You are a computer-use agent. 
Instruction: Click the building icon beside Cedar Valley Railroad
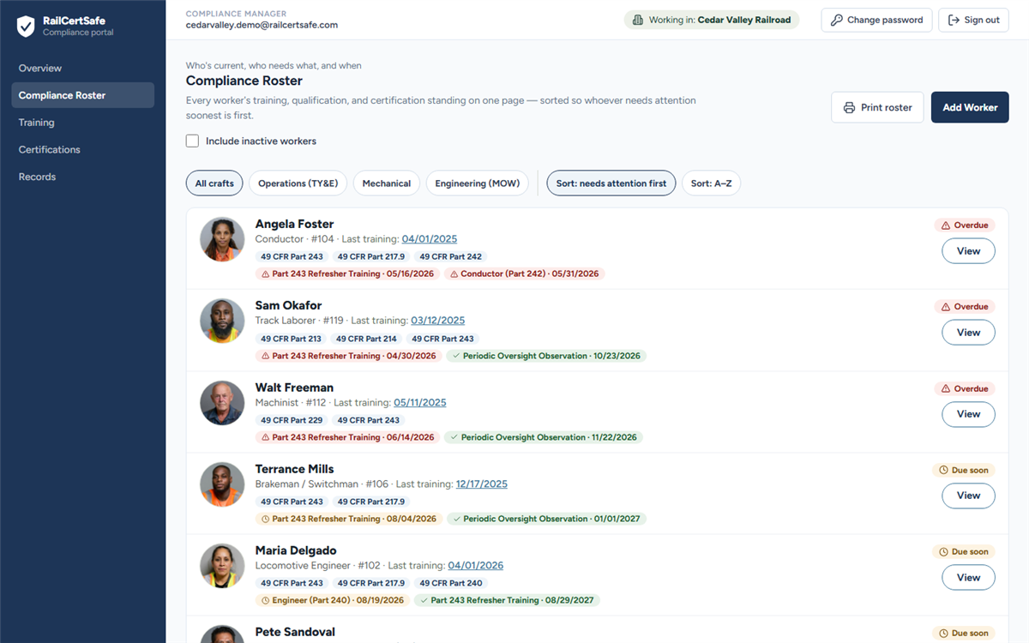pos(638,20)
